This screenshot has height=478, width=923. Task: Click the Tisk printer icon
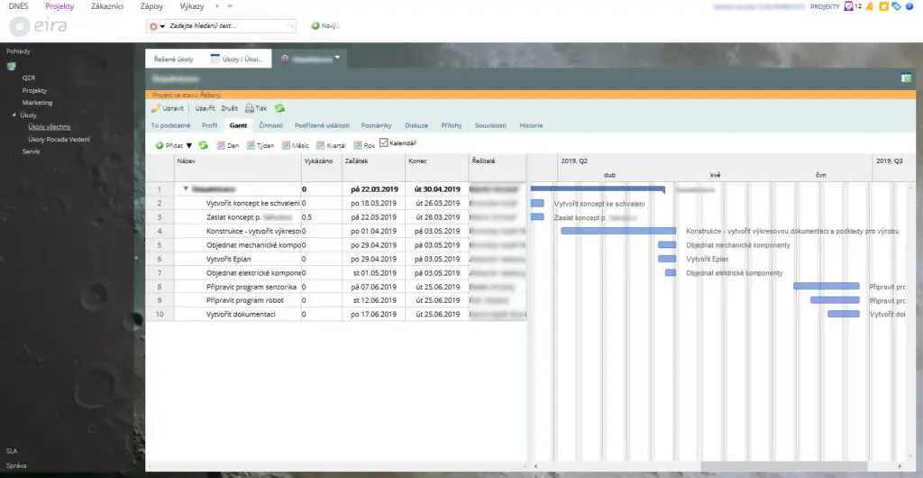click(x=250, y=108)
